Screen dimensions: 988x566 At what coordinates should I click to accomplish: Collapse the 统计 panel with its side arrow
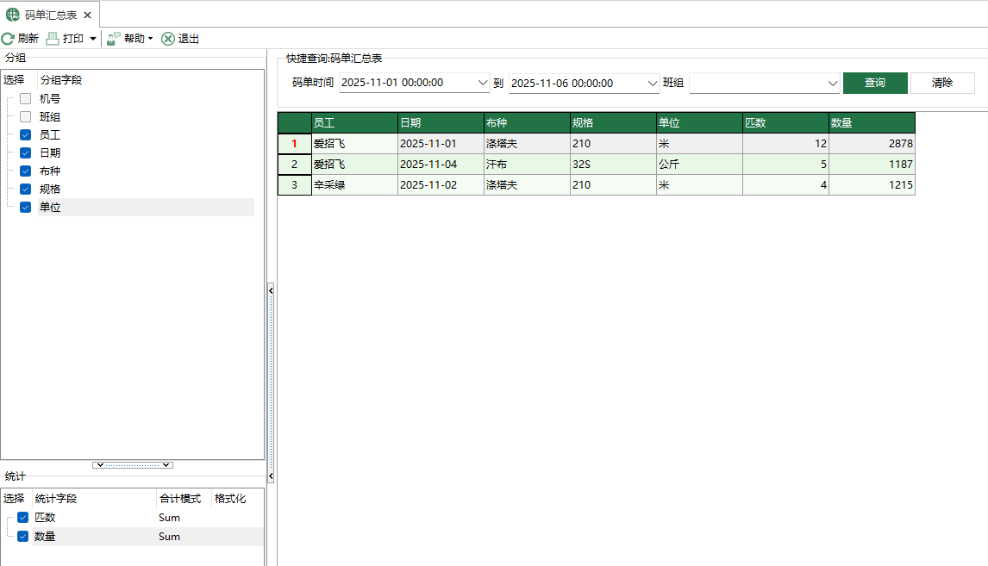pyautogui.click(x=272, y=475)
